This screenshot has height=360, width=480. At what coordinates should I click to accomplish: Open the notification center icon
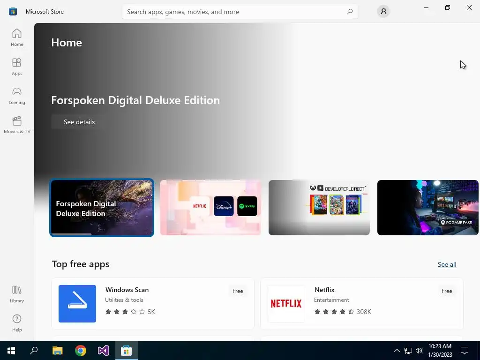pos(465,351)
